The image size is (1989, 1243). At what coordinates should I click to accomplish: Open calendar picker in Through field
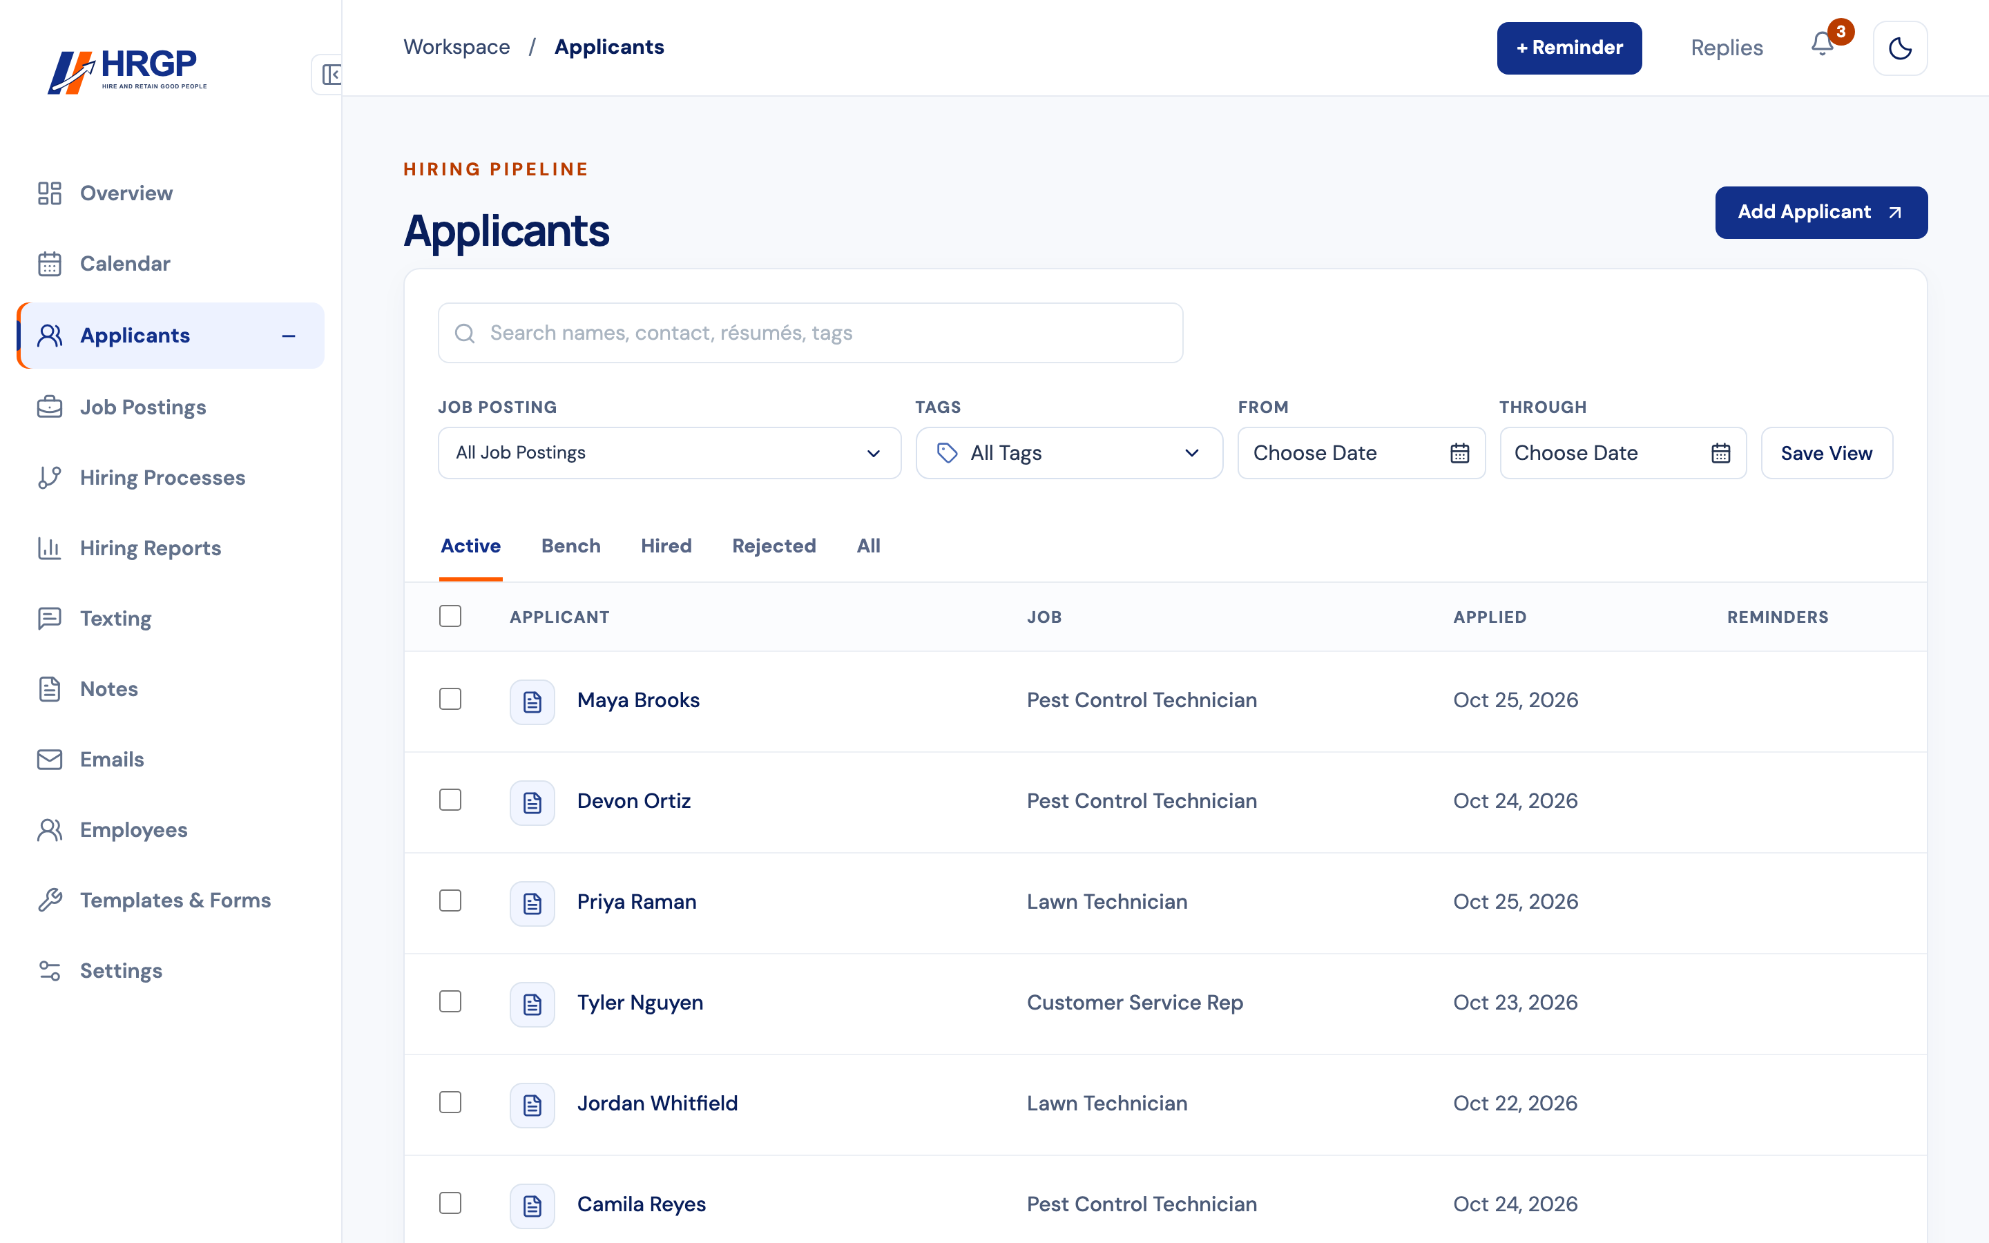[1720, 453]
